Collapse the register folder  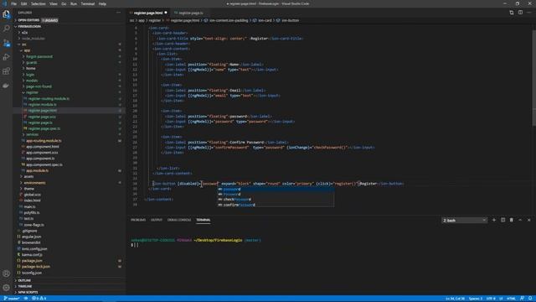click(x=32, y=92)
